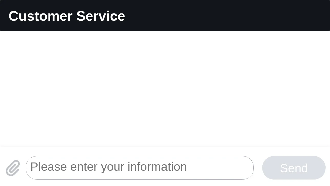Select the gray paperclip beside the input
This screenshot has height=186, width=330.
(13, 168)
